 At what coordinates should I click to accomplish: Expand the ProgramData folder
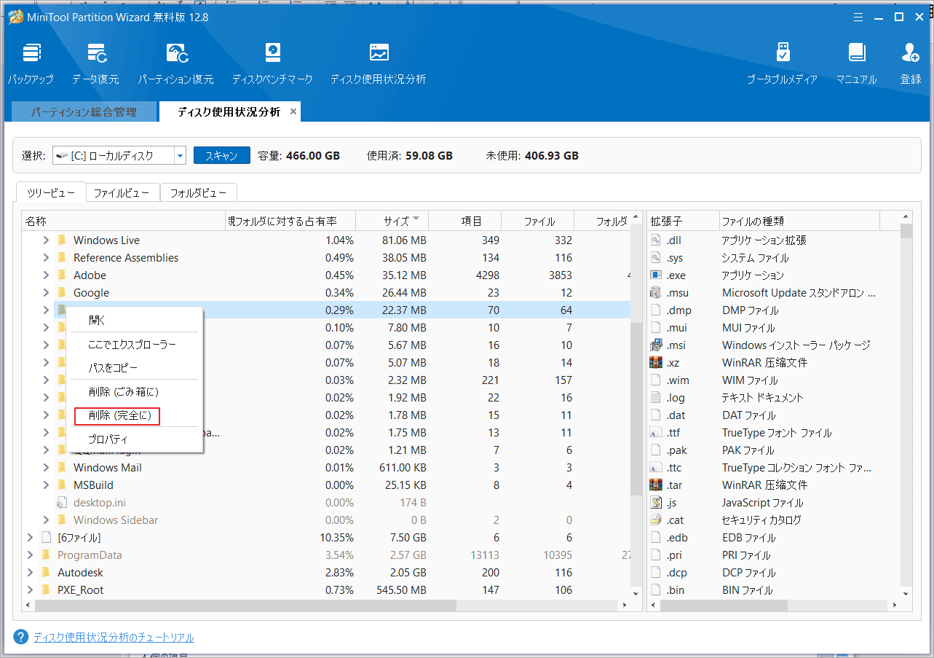(x=30, y=555)
